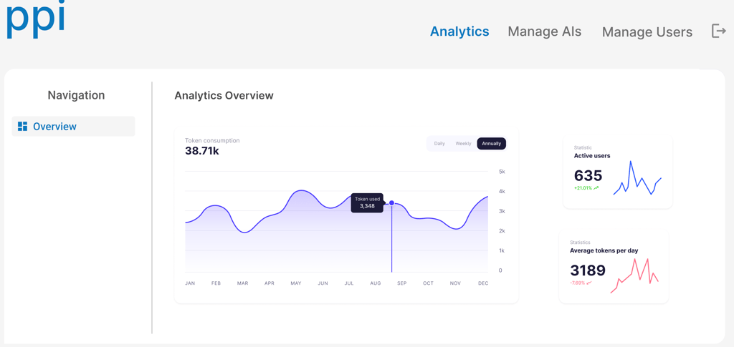Click the green upward trend arrow icon

pyautogui.click(x=596, y=188)
